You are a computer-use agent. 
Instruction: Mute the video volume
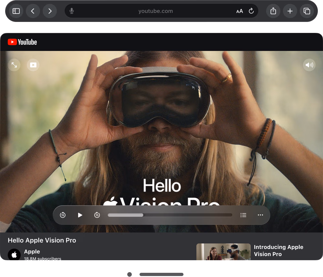pos(309,65)
